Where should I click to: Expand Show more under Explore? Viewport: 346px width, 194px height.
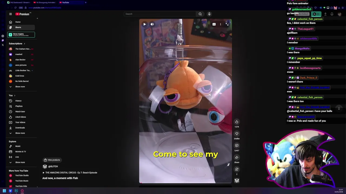[21, 162]
